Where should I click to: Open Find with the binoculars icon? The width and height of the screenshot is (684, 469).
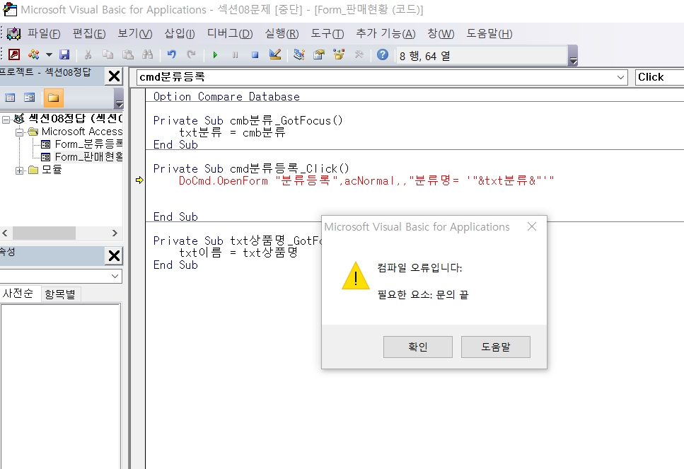tap(148, 55)
